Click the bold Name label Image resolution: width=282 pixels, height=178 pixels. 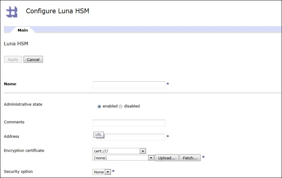10,84
